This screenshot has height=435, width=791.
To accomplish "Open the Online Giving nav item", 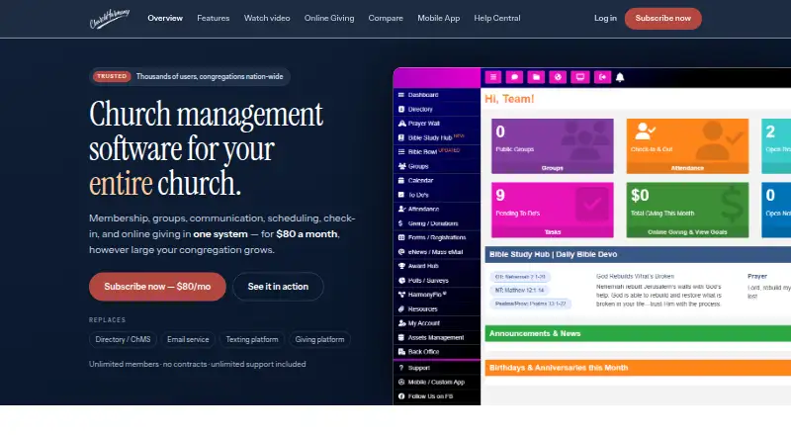I will [329, 18].
